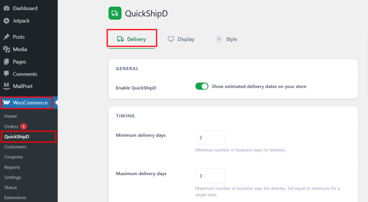Click the QuickShipD page title text

coord(146,13)
